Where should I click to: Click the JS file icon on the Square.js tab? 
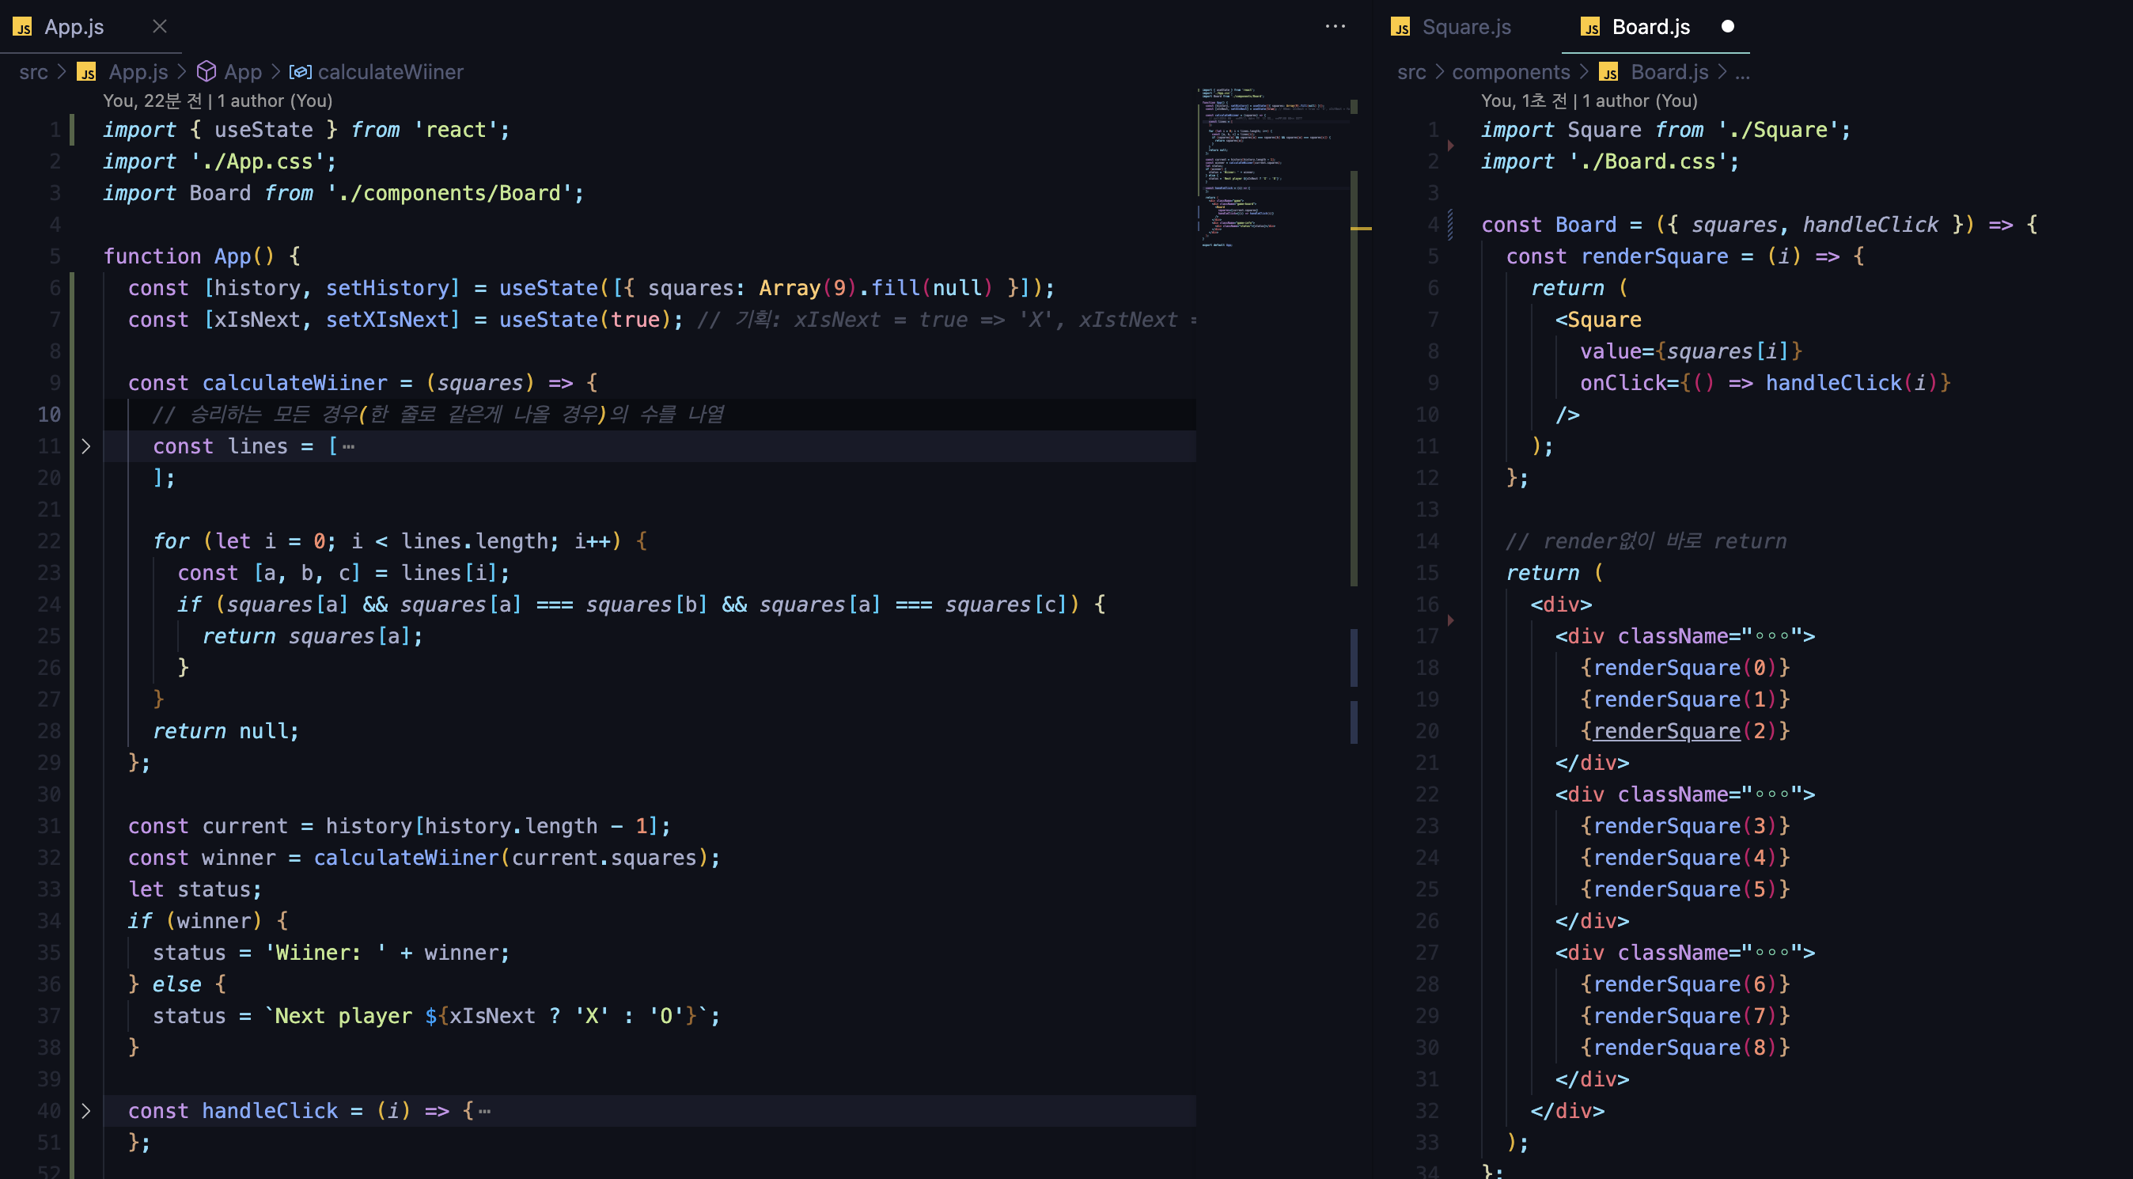(1400, 28)
